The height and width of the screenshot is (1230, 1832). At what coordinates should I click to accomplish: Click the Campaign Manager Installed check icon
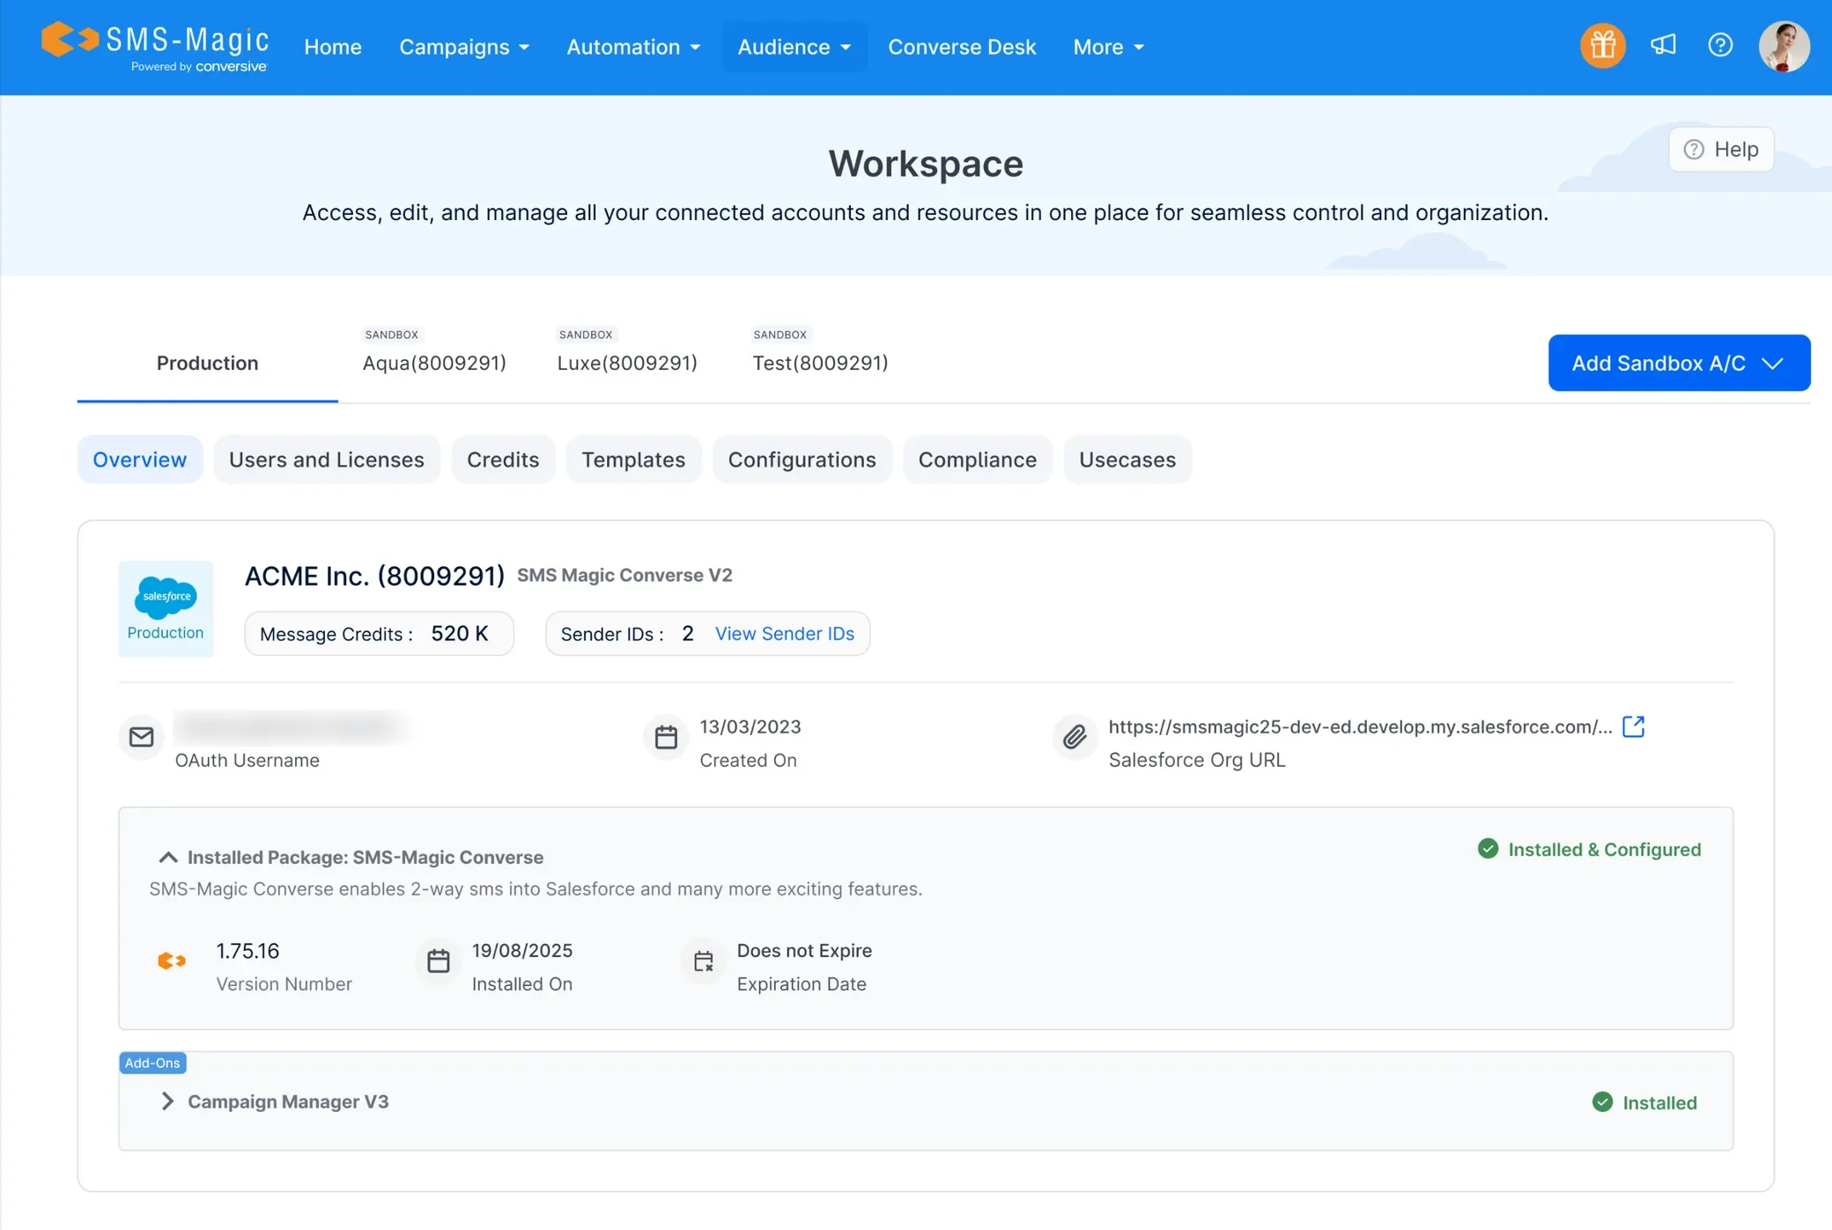tap(1602, 1102)
